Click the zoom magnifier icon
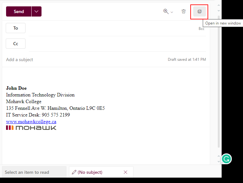 point(166,11)
